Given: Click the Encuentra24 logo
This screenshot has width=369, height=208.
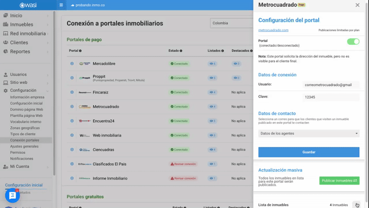Looking at the screenshot, I should tap(85, 121).
